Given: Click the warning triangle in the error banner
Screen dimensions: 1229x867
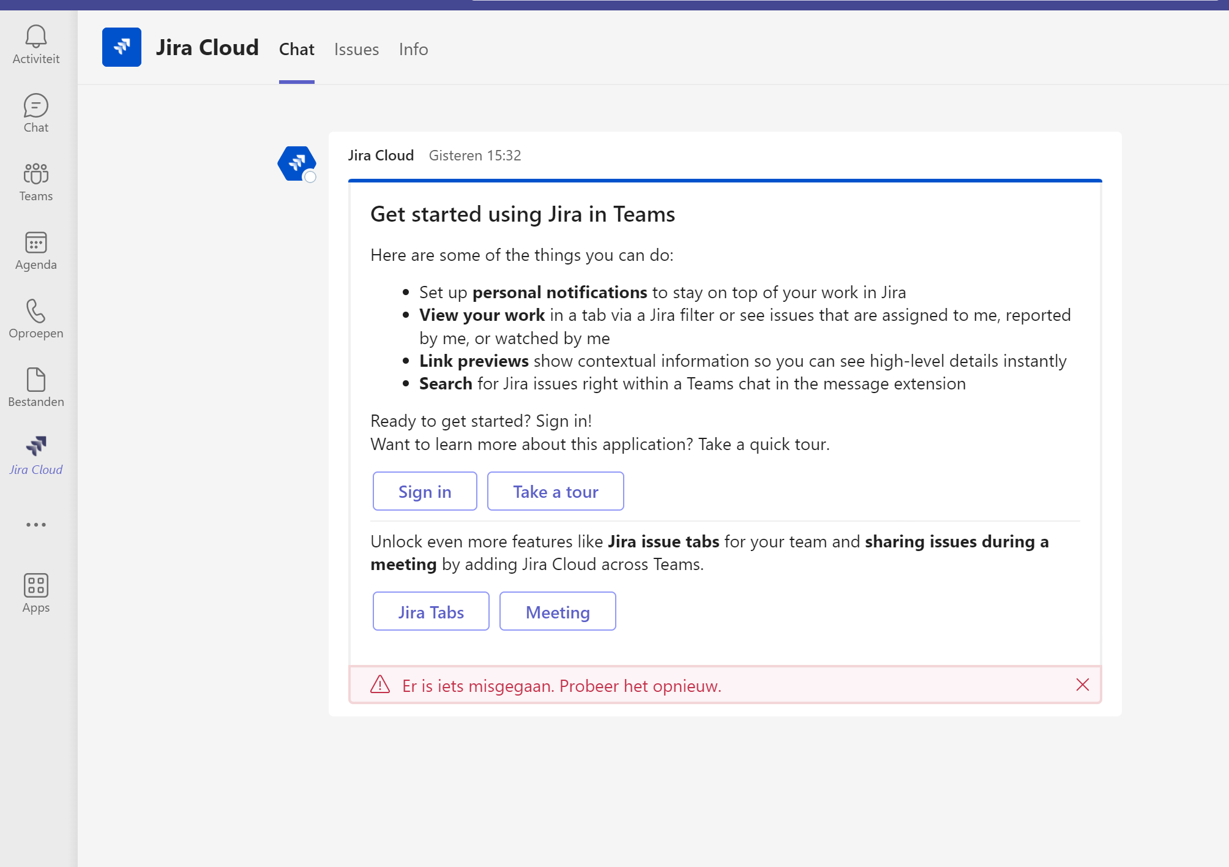Looking at the screenshot, I should click(380, 685).
